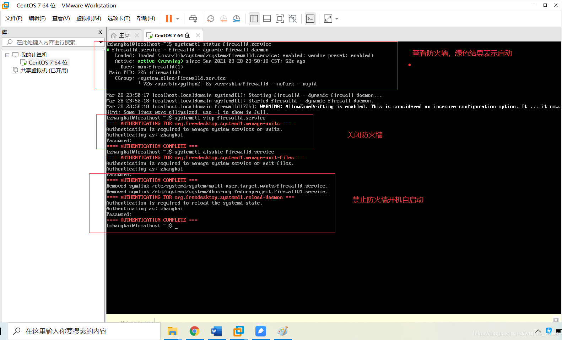
Task: Pause the virtual machine with the orange pause button
Action: point(169,18)
